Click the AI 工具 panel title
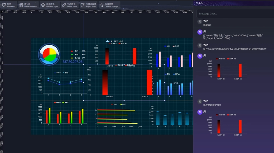 pyautogui.click(x=199, y=3)
